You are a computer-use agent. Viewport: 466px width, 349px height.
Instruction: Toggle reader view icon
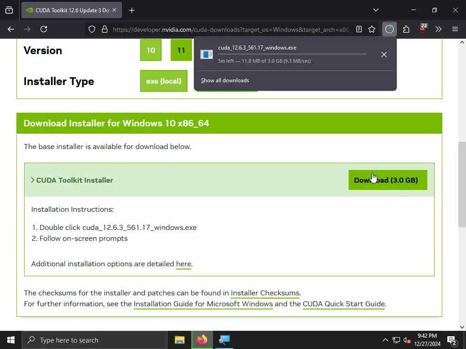(359, 29)
